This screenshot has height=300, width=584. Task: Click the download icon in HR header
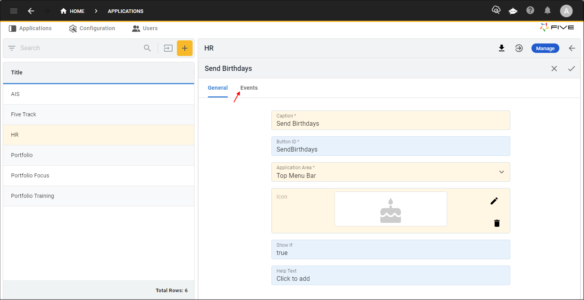[x=501, y=48]
